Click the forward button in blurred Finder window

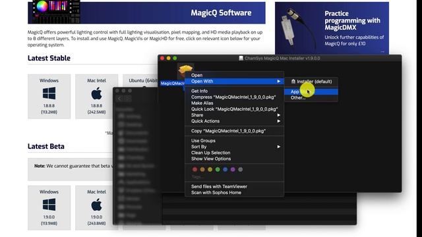pyautogui.click(x=128, y=99)
